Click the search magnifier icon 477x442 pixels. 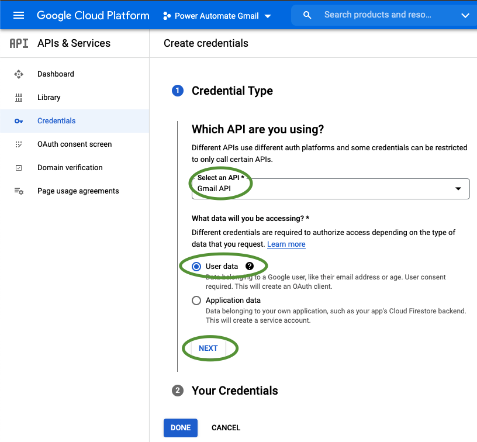click(307, 15)
